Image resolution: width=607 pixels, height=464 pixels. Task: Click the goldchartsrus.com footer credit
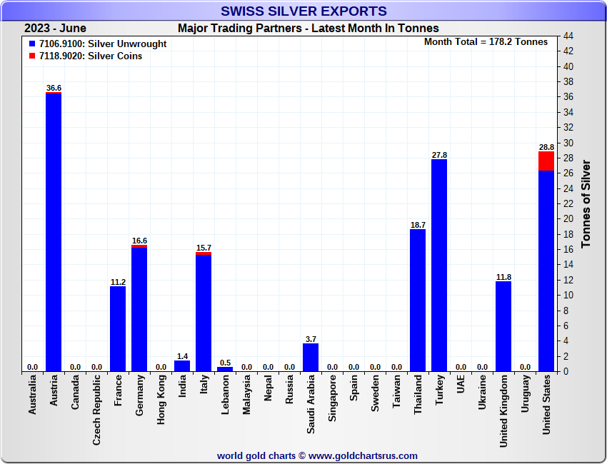pyautogui.click(x=317, y=456)
